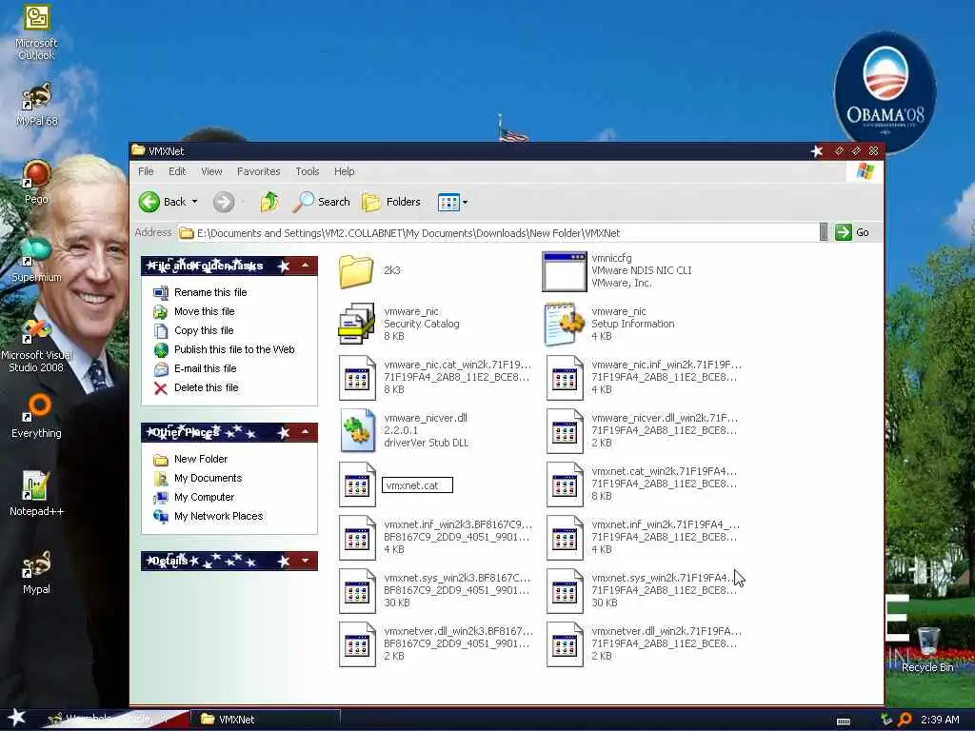Image resolution: width=975 pixels, height=731 pixels.
Task: Click the 2:39 AM system clock
Action: point(940,720)
